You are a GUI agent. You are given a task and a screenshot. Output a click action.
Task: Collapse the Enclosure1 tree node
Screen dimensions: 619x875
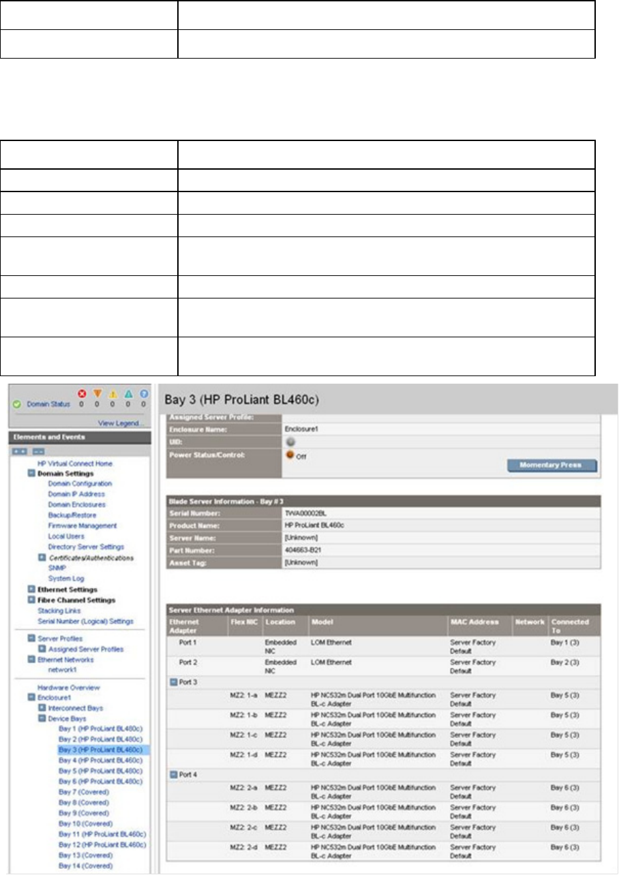pos(31,698)
